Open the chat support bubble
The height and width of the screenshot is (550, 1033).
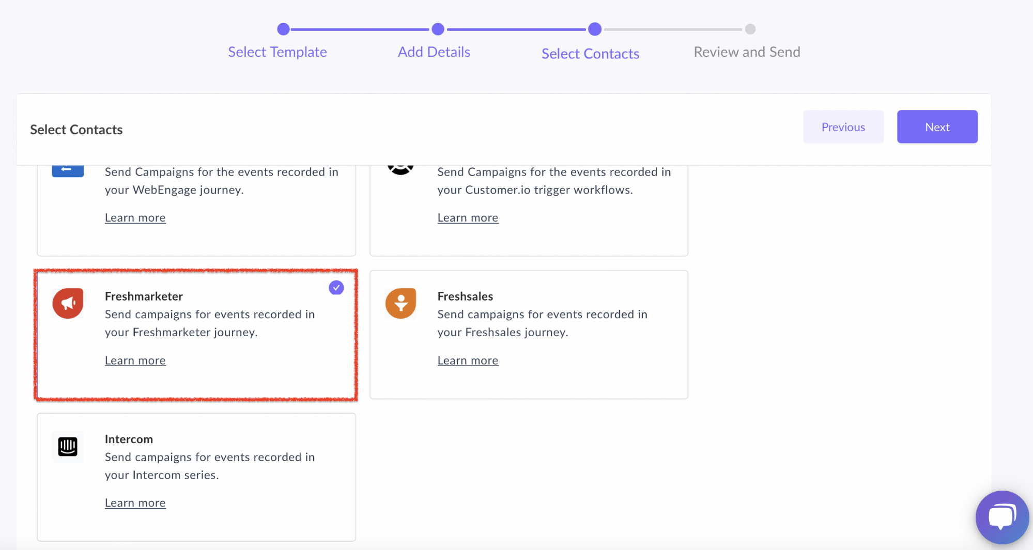1001,517
